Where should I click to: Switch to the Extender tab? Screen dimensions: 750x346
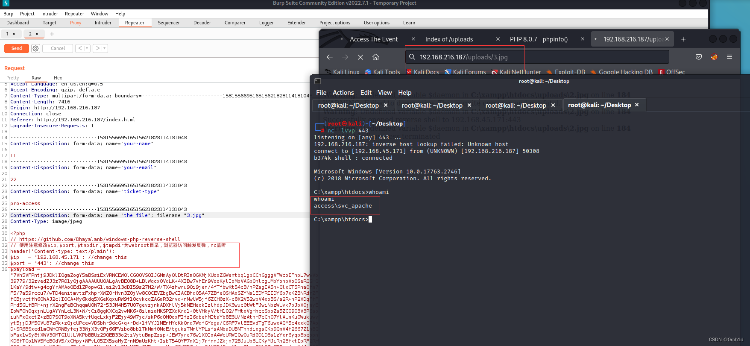coord(296,23)
